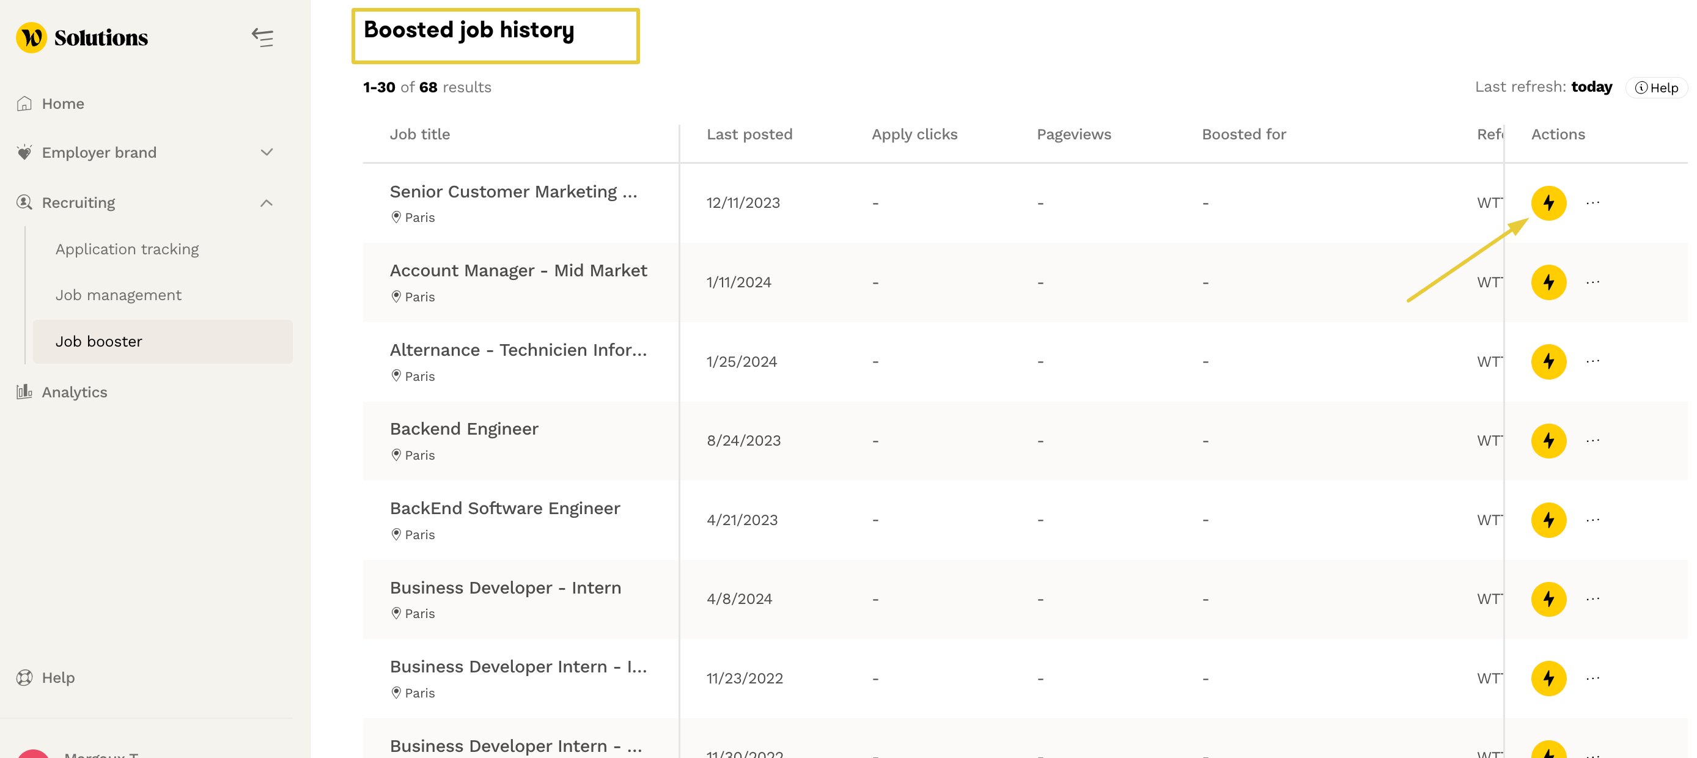The height and width of the screenshot is (758, 1697).
Task: Boost the Account Manager - Mid Market job
Action: pos(1548,282)
